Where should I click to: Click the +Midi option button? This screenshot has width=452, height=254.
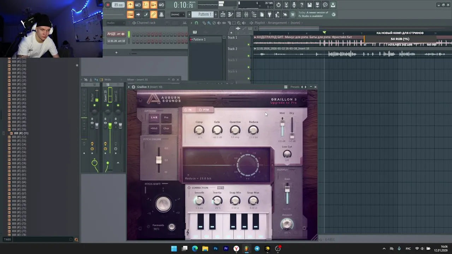click(x=154, y=128)
